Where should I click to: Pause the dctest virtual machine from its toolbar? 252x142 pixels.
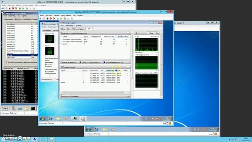[x=20, y=8]
